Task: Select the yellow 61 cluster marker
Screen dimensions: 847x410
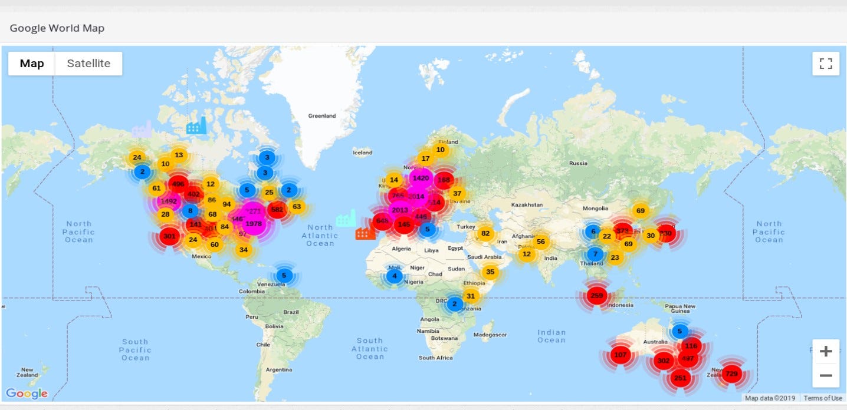Action: click(156, 189)
